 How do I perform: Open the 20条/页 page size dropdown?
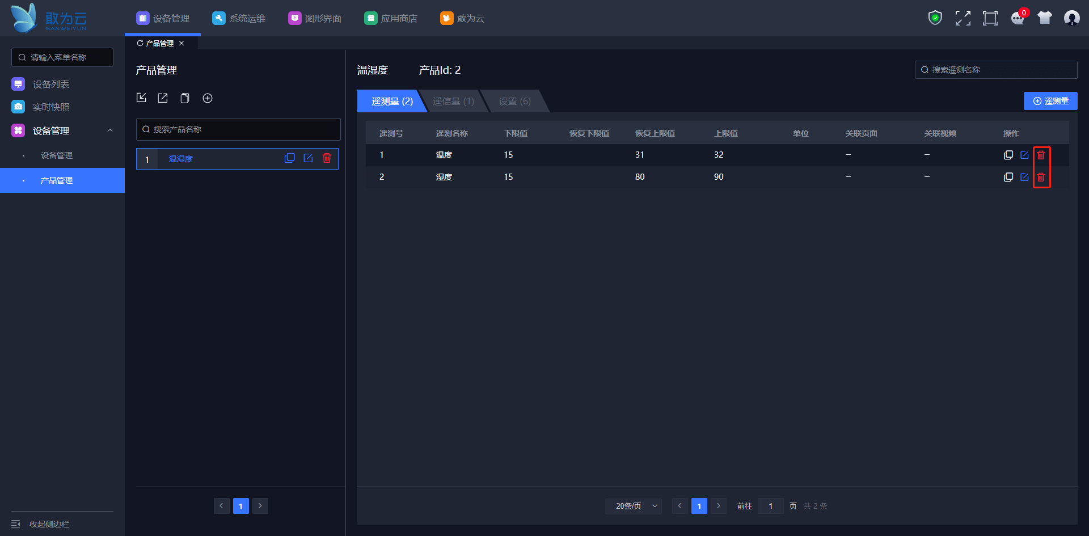633,506
